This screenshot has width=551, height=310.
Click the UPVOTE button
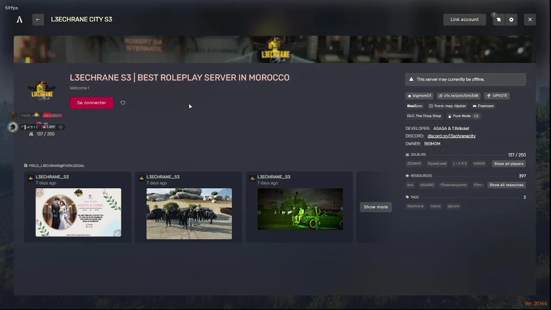[497, 96]
